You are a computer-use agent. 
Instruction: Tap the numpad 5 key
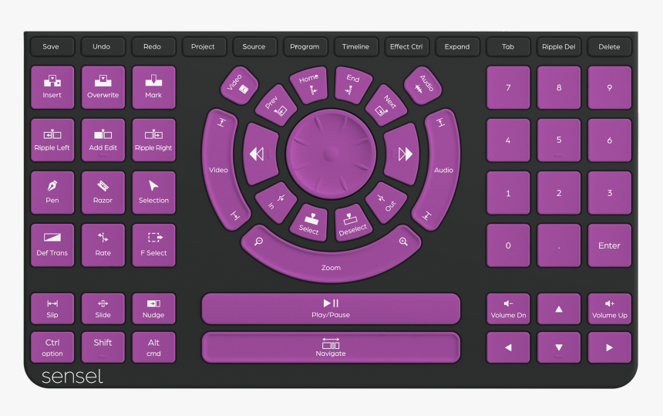(x=559, y=140)
